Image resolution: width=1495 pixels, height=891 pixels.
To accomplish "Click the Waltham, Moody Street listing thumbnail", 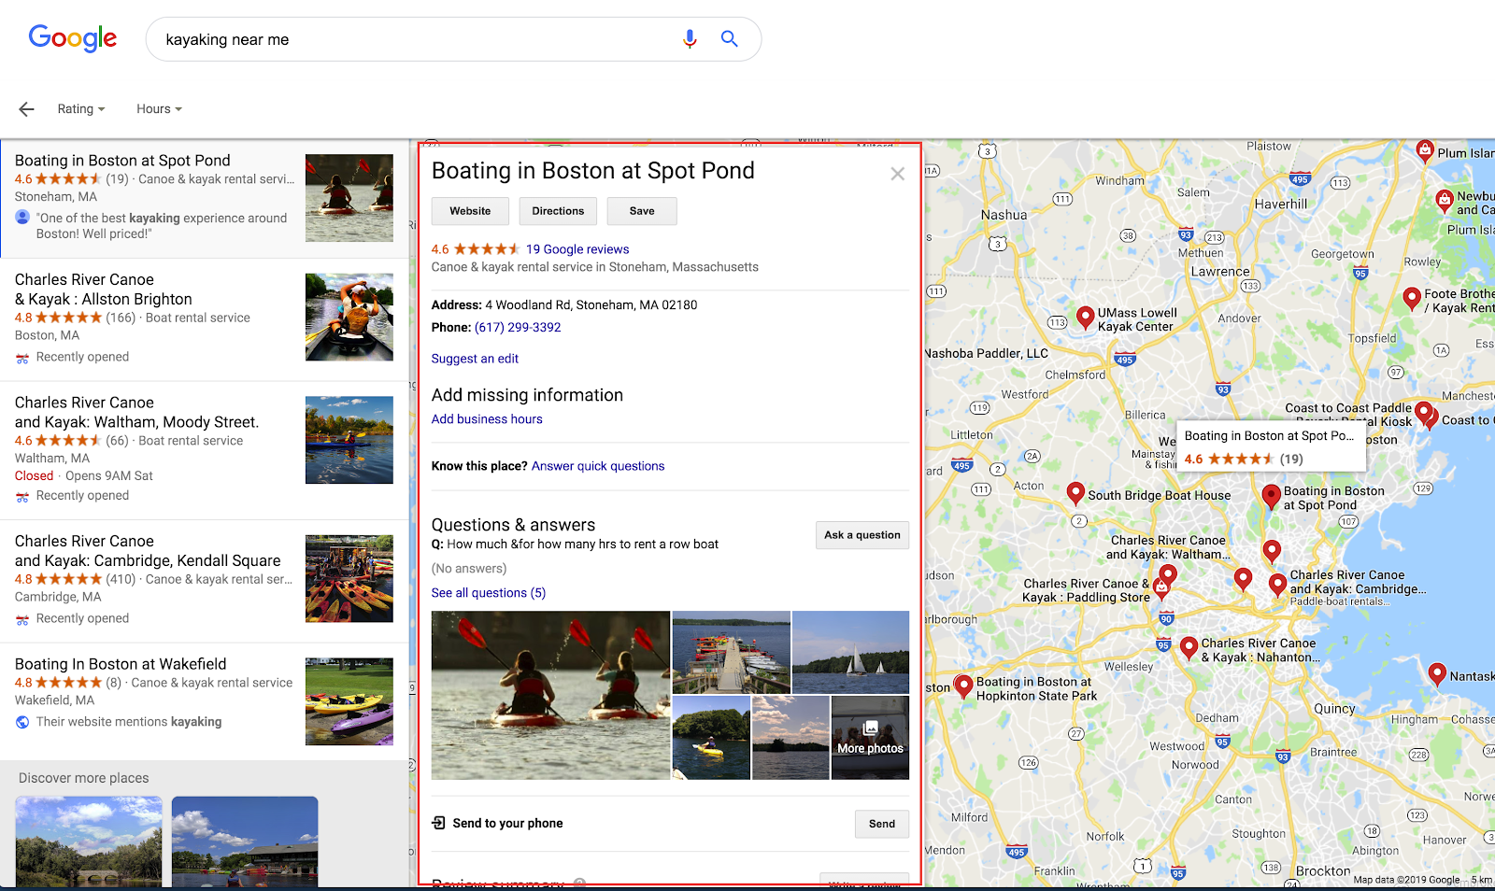I will [x=349, y=440].
